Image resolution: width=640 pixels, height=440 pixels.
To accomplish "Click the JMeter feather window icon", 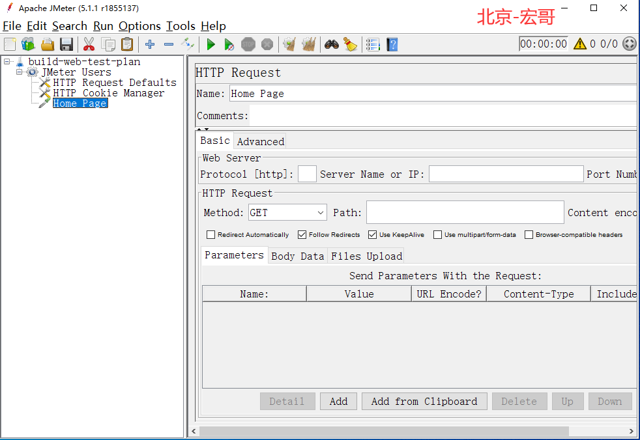I will [x=10, y=8].
